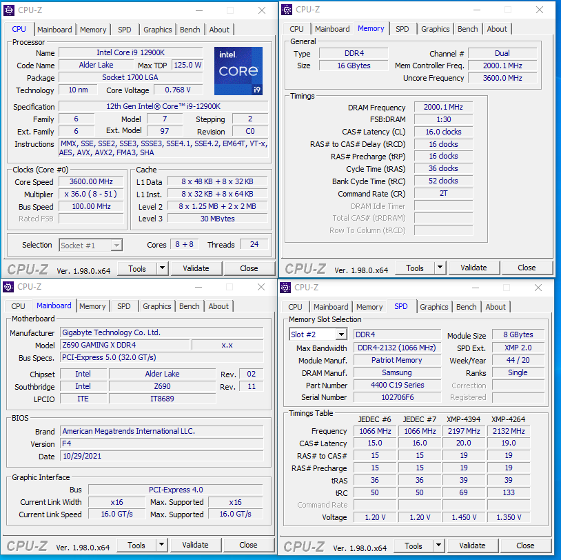Image resolution: width=561 pixels, height=560 pixels.
Task: Click Validate in the SPD window
Action: tap(472, 546)
